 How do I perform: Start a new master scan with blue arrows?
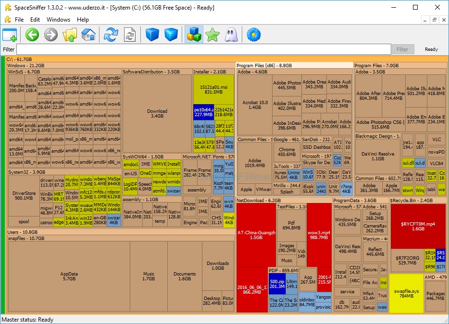click(x=111, y=35)
